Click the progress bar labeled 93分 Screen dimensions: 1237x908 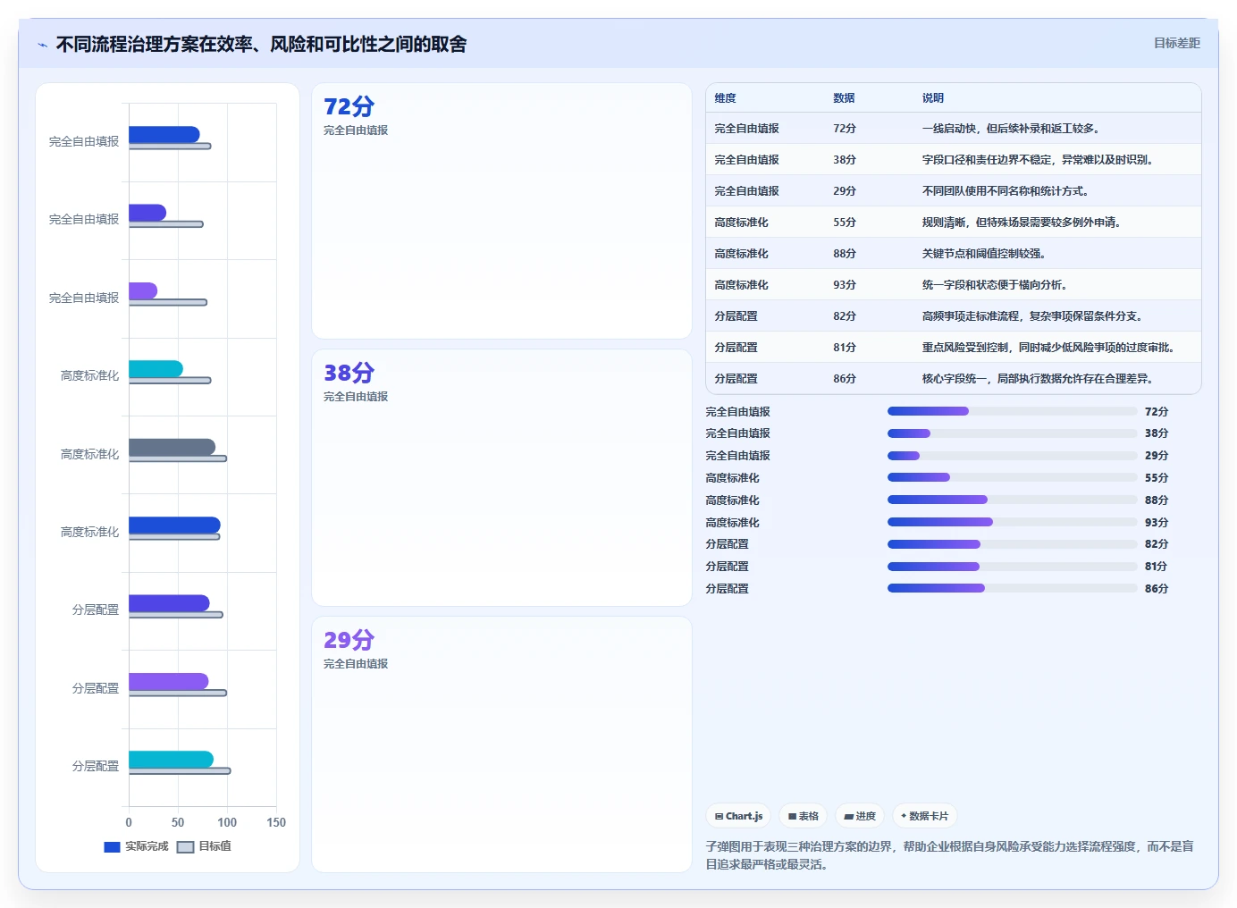(1012, 522)
